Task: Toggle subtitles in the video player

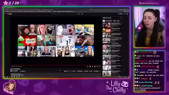Action: click(90, 66)
